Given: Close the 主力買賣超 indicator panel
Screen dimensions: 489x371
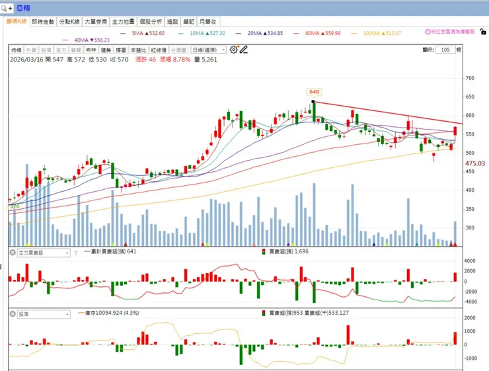Looking at the screenshot, I should coord(13,253).
